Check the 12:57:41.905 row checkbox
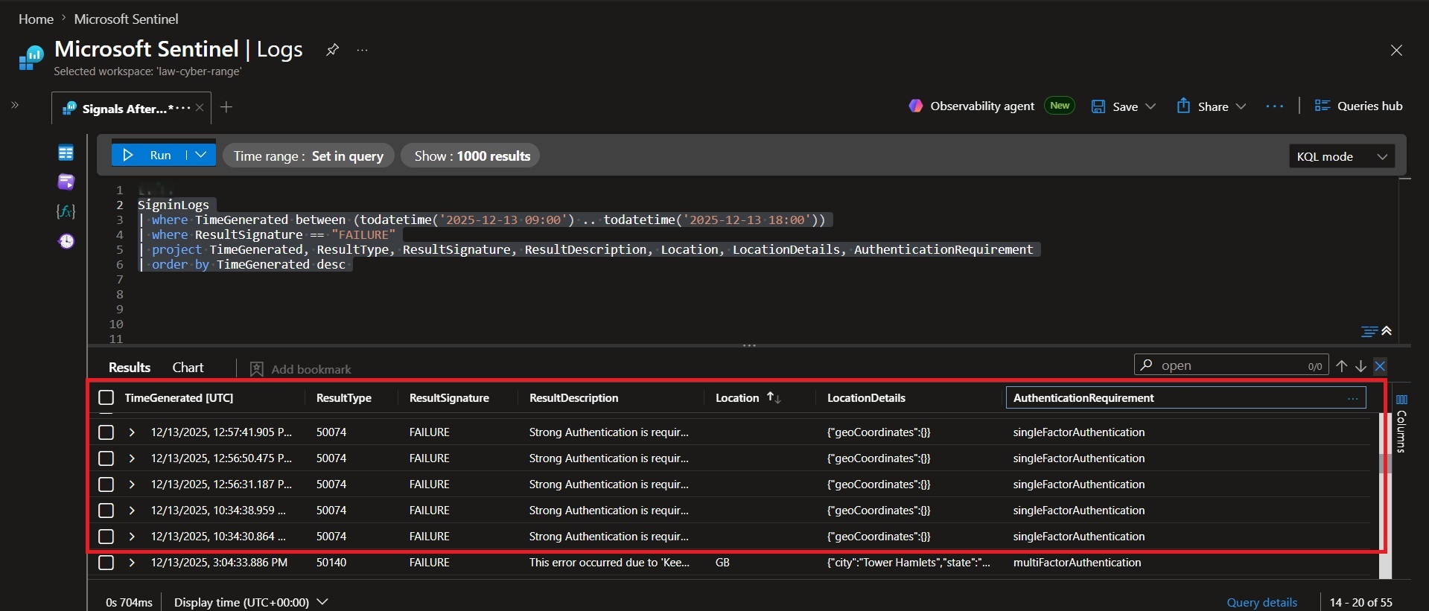 click(x=106, y=432)
